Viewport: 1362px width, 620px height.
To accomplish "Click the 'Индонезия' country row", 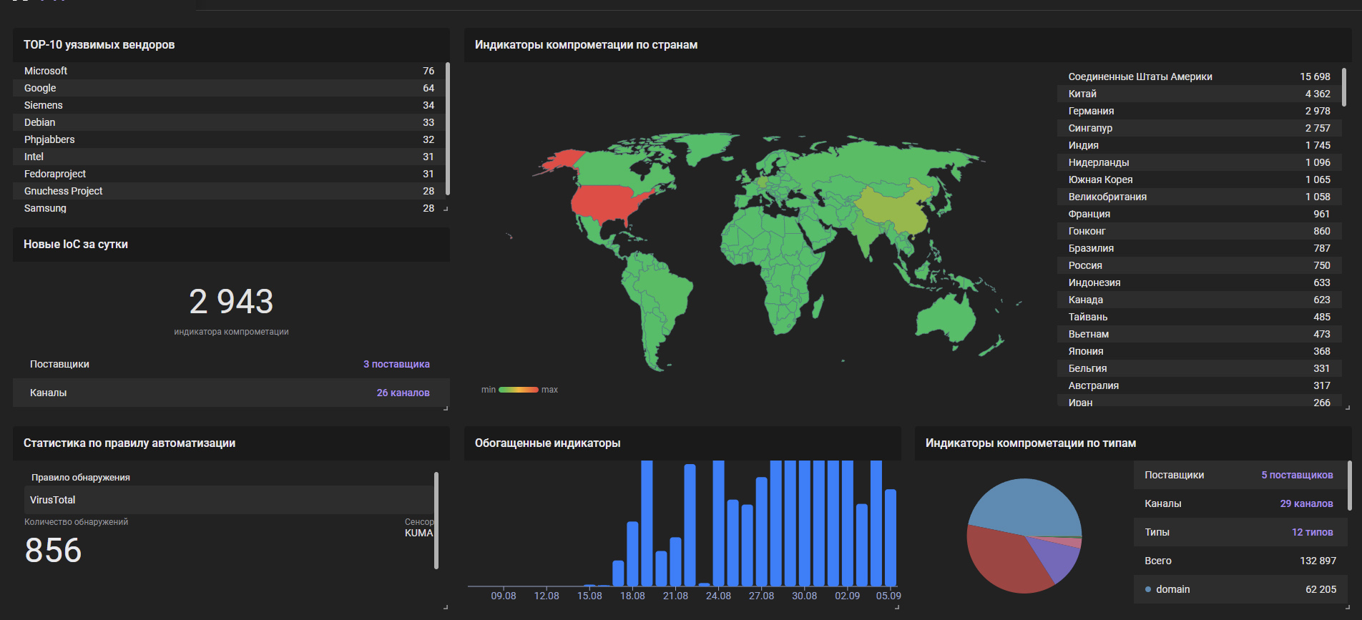I will click(x=1200, y=282).
